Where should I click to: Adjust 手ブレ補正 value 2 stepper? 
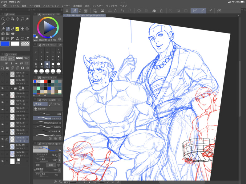point(57,174)
